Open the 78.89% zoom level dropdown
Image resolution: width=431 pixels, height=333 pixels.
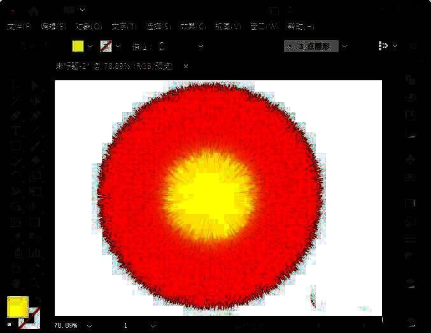[x=89, y=325]
